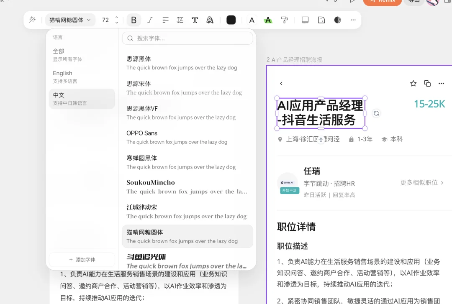Click the back chevron on the poster
This screenshot has width=452, height=304.
(281, 83)
